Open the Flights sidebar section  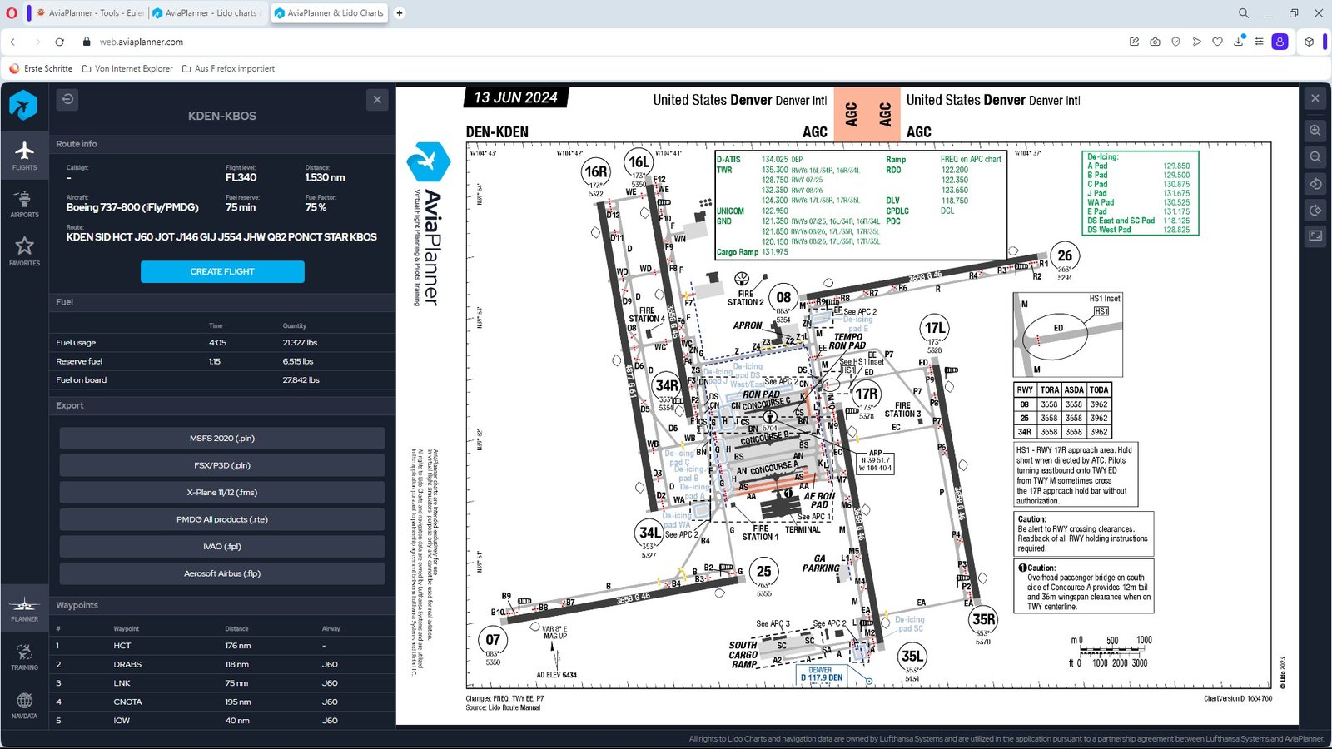[24, 155]
